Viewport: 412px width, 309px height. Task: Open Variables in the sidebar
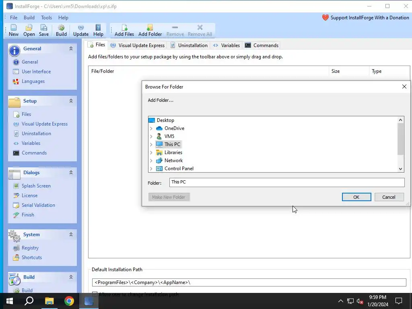pyautogui.click(x=27, y=143)
